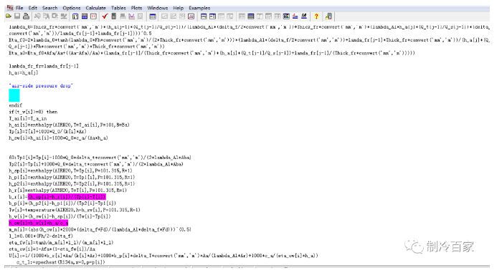
Task: Click the Save disk icon in toolbar
Action: point(17,16)
